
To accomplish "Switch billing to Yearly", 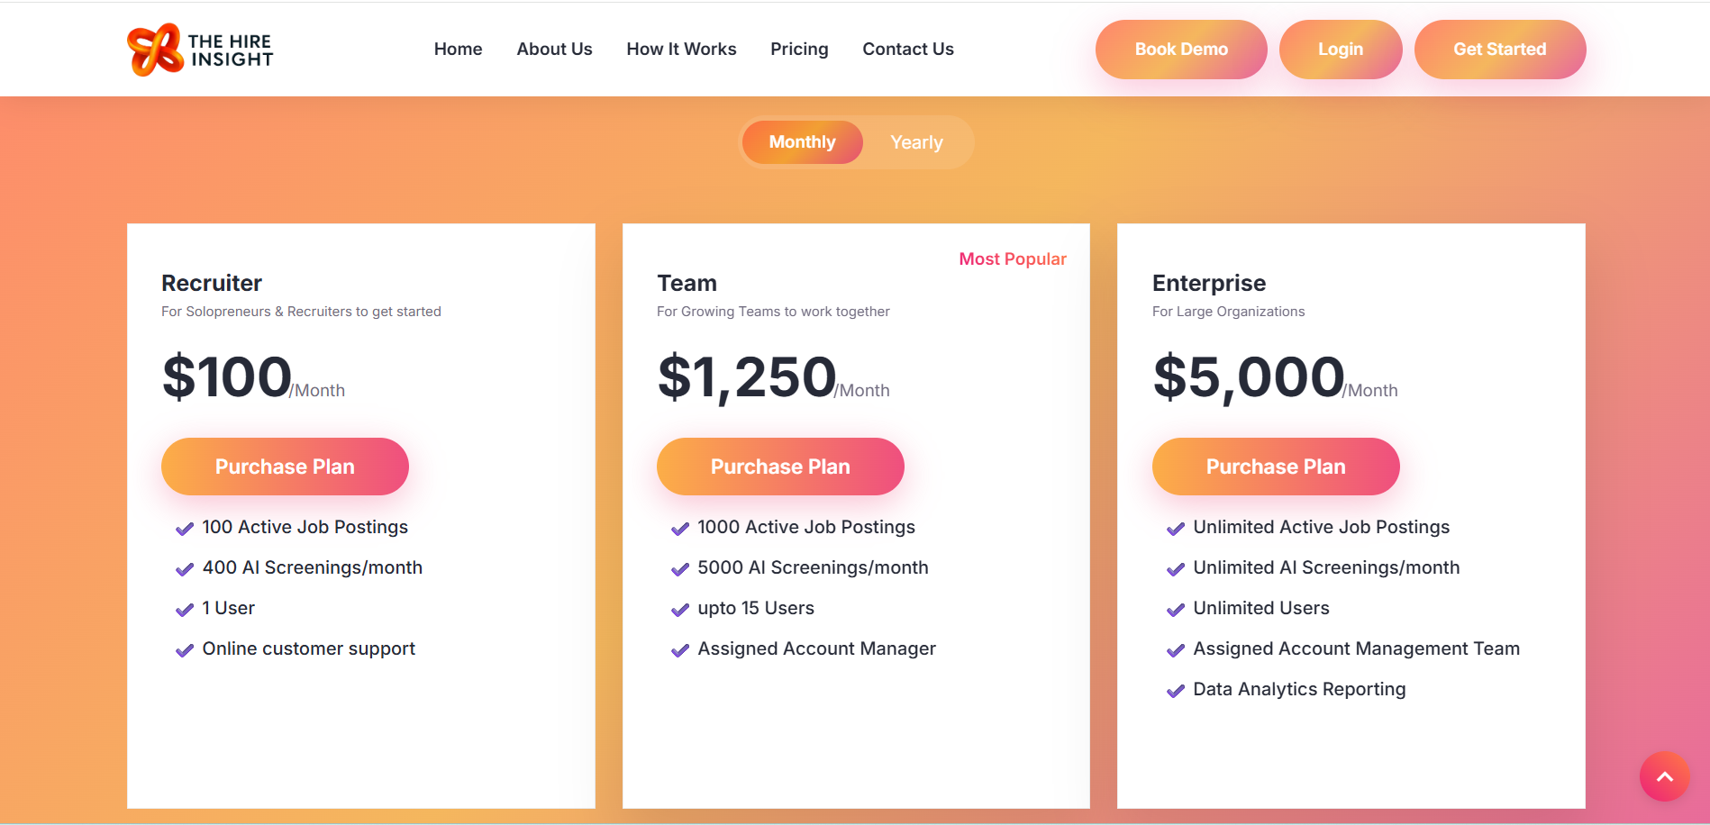I will [915, 141].
